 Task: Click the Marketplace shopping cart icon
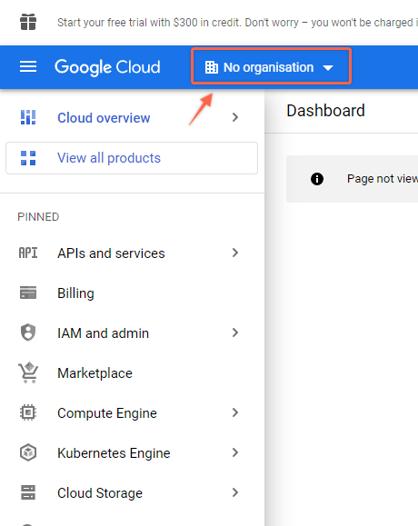[28, 372]
